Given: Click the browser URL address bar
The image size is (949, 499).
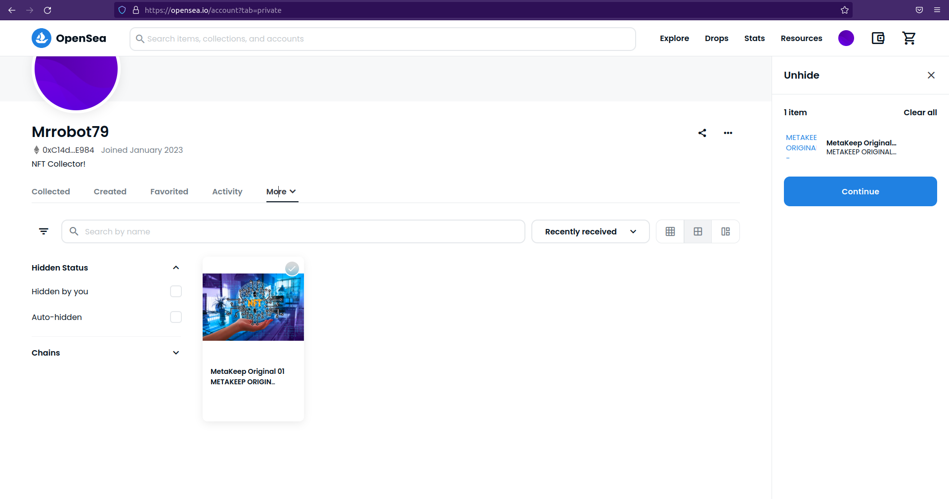Looking at the screenshot, I should point(483,10).
